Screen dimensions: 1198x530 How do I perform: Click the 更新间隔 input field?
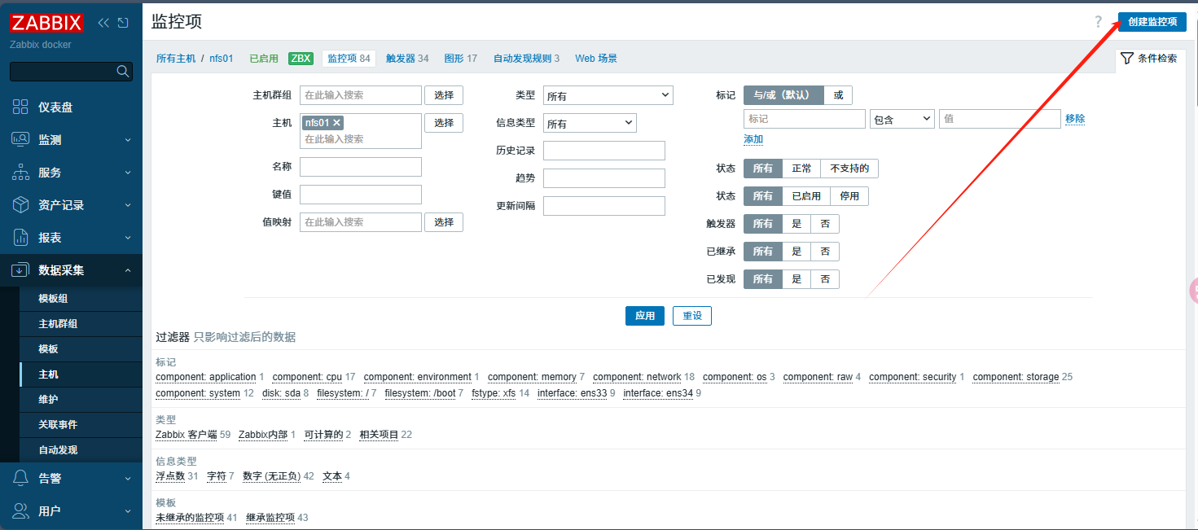pyautogui.click(x=604, y=206)
